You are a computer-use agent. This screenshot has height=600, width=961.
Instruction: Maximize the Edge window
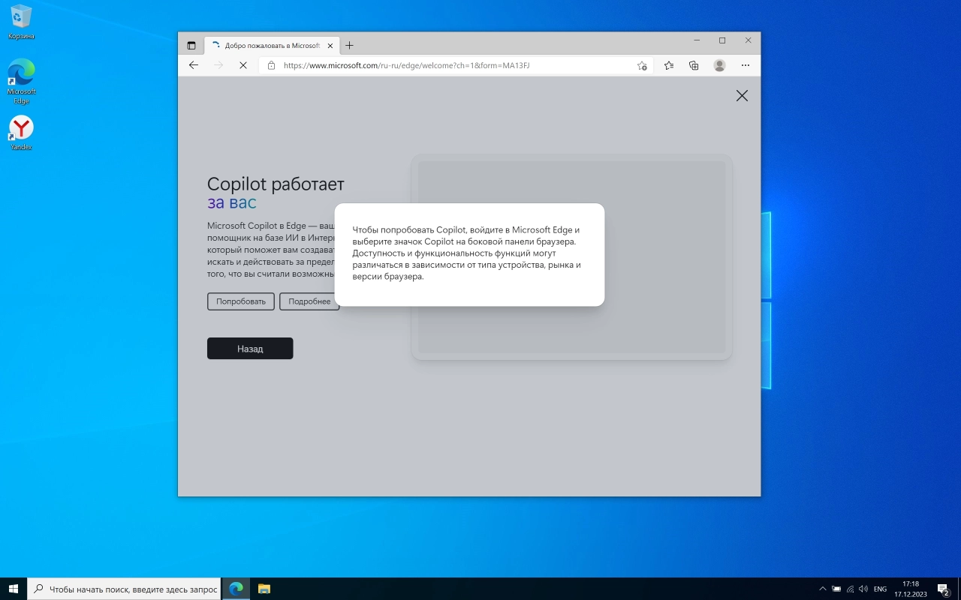click(x=722, y=40)
